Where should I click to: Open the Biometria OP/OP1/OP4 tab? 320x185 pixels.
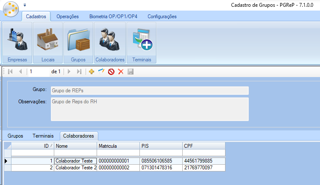point(113,17)
